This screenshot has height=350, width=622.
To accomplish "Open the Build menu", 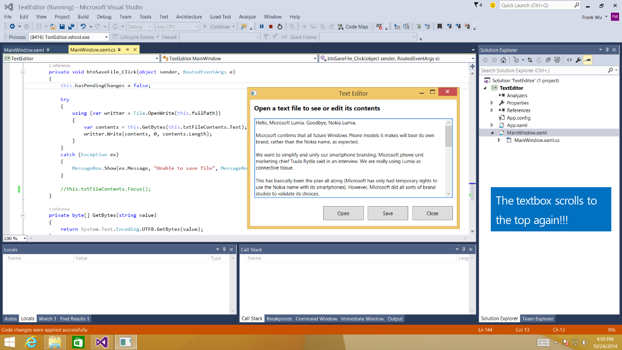I will click(x=83, y=17).
